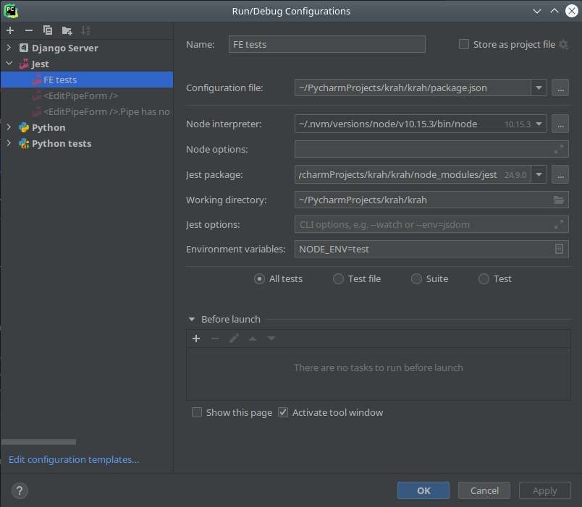Select <EditPipeForm /> configuration

pyautogui.click(x=87, y=95)
